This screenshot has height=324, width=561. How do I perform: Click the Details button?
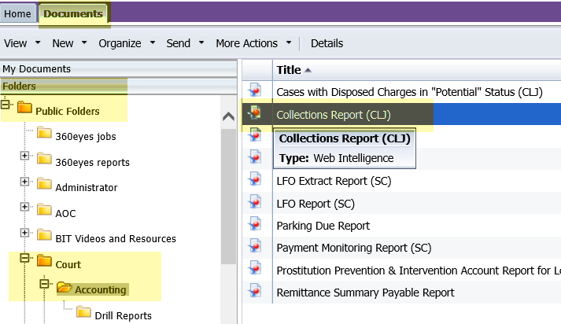click(327, 43)
